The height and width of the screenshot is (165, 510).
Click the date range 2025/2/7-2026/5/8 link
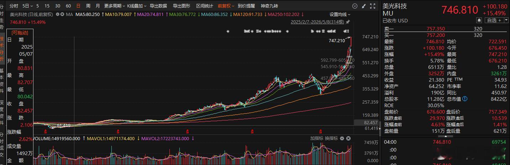(x=317, y=22)
